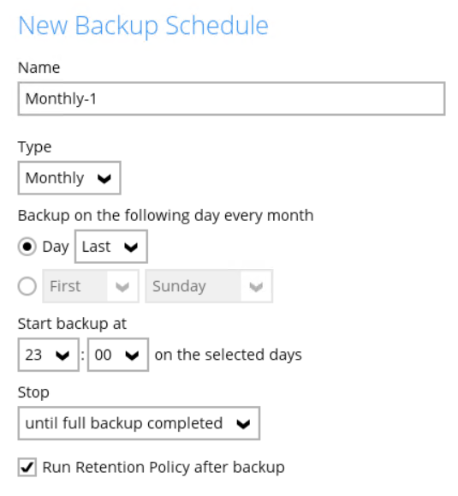The width and height of the screenshot is (458, 496).
Task: Open the Stop dropdown until full backup completed
Action: pos(139,423)
